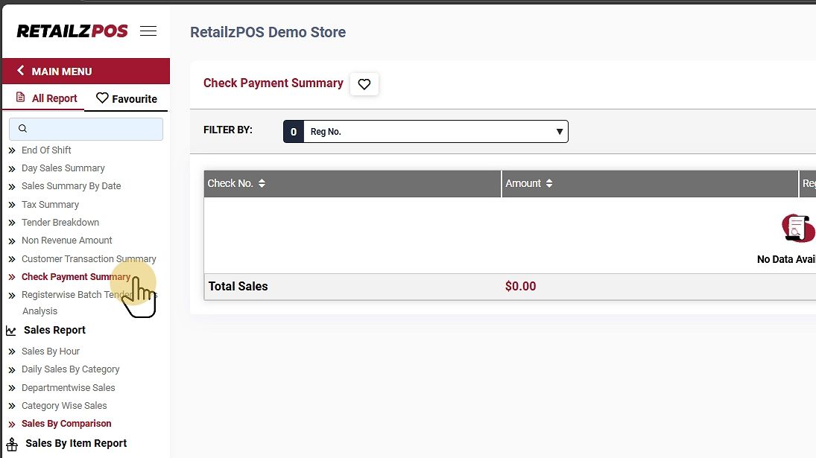Image resolution: width=816 pixels, height=458 pixels.
Task: Sort by Check No. column arrows
Action: [262, 183]
